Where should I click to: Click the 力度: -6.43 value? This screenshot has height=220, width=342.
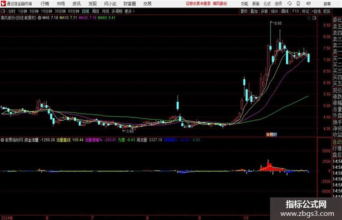click(127, 140)
